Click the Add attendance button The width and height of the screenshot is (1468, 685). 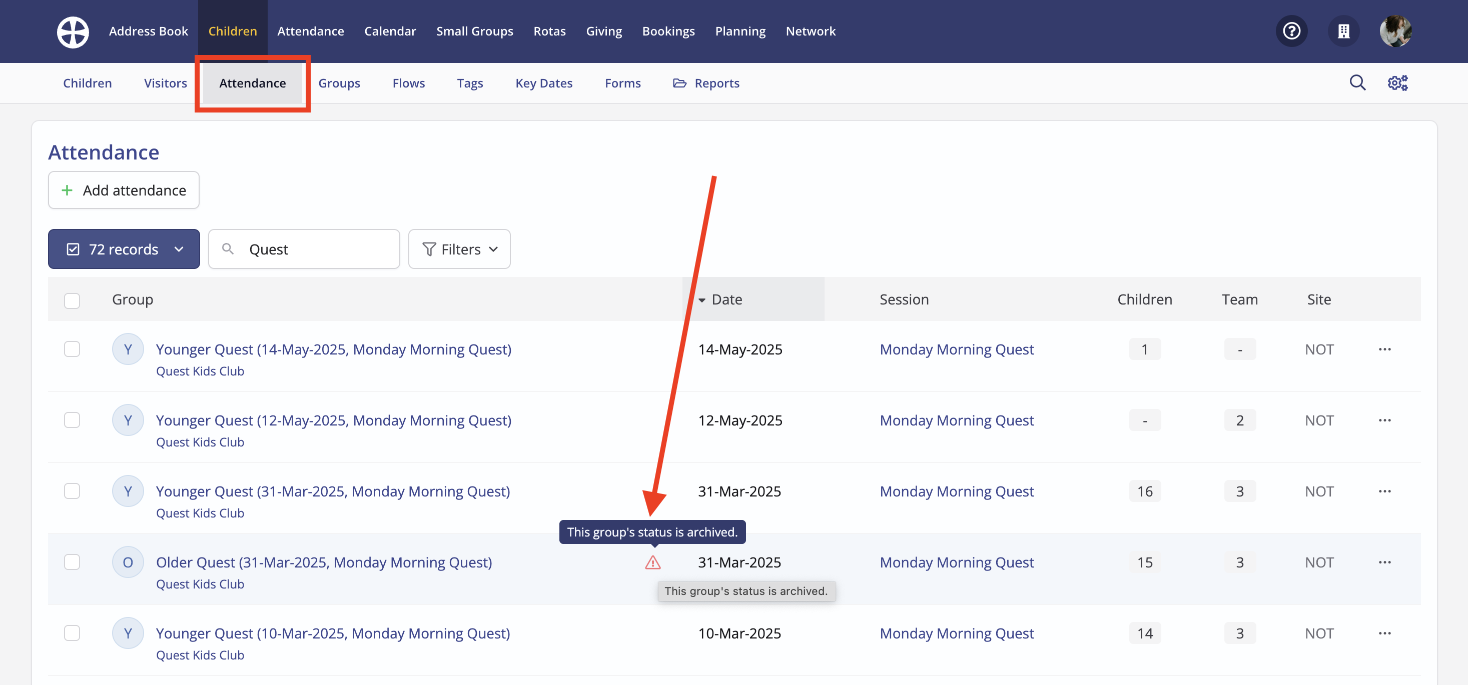(124, 190)
